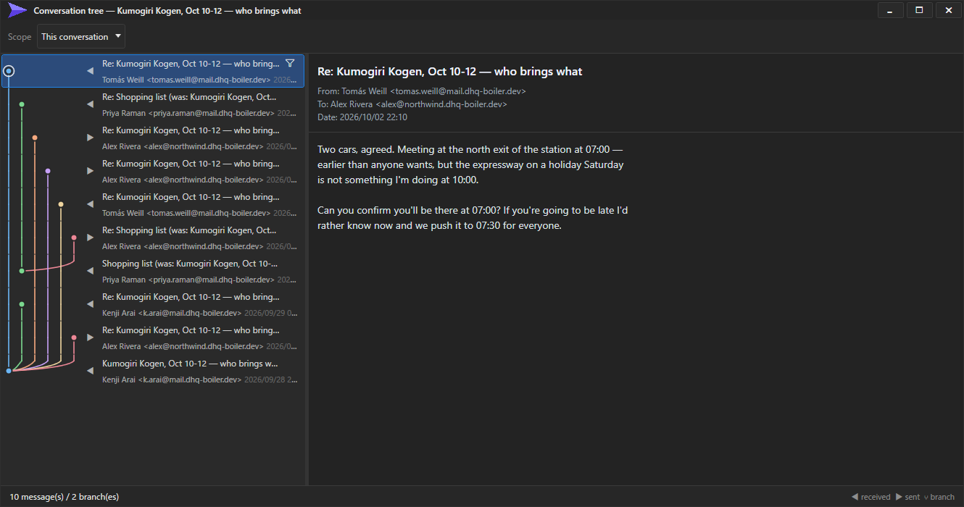The height and width of the screenshot is (507, 964).
Task: Click the blue root node beside Kenji's original message
Action: tap(9, 371)
